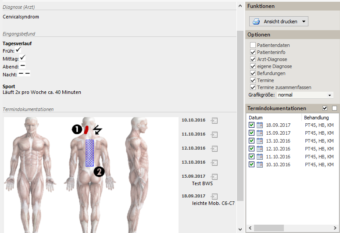Open the 10.10.2016 appointment entry icon
Screen dimensions: 340x233
214,120
